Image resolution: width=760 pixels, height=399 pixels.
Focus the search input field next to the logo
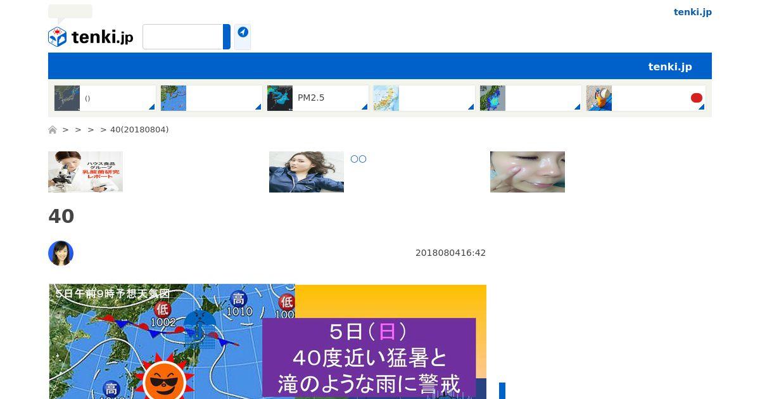[x=183, y=37]
